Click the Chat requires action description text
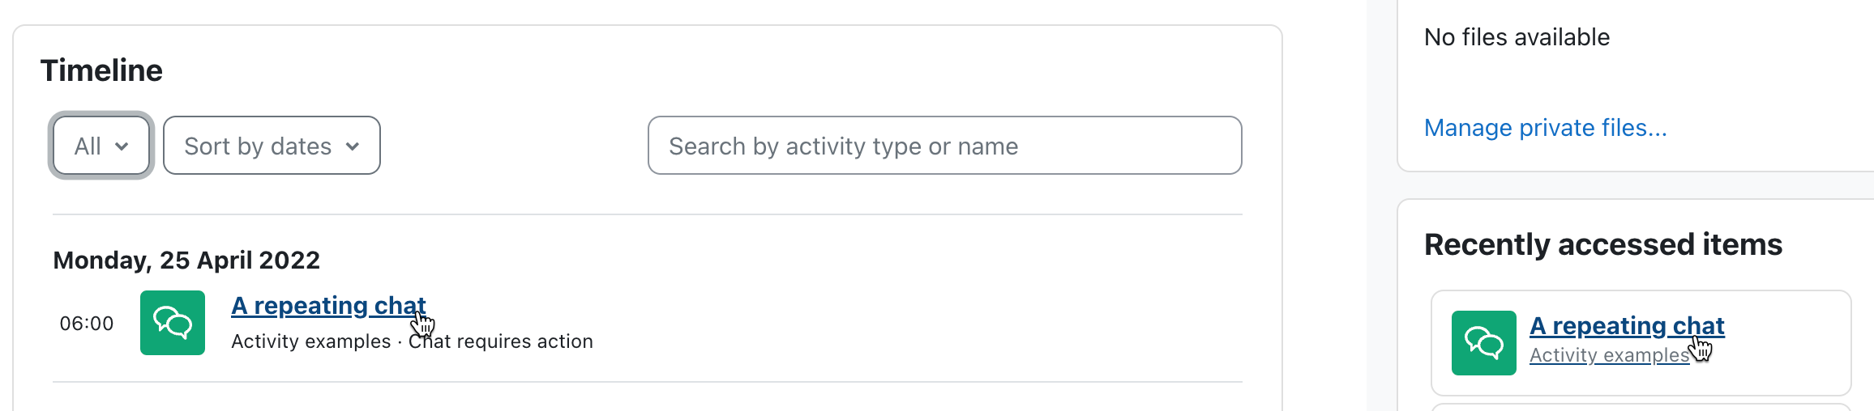This screenshot has height=411, width=1874. tap(501, 341)
